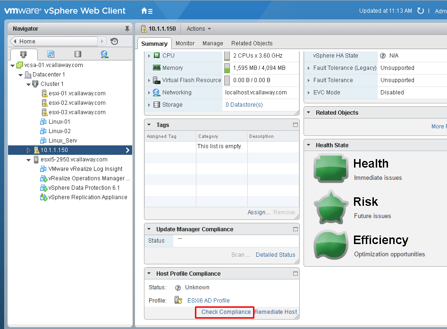Switch to VMs and Templates view icon
Image resolution: width=447 pixels, height=329 pixels.
[x=51, y=54]
